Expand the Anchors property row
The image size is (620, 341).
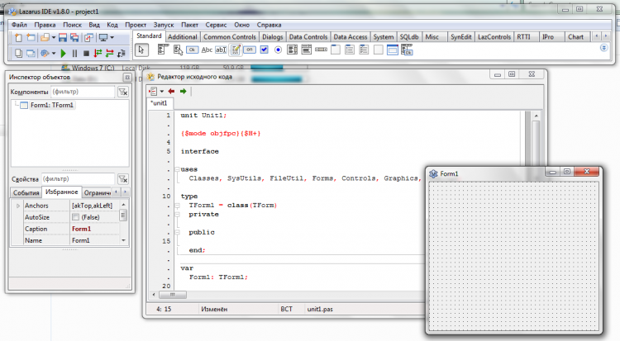17,205
